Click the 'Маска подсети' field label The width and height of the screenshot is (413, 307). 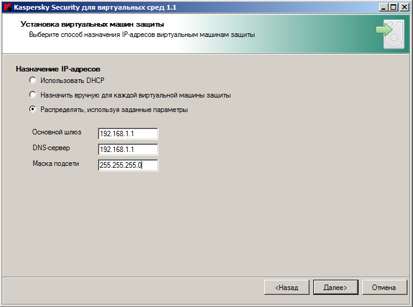point(56,163)
